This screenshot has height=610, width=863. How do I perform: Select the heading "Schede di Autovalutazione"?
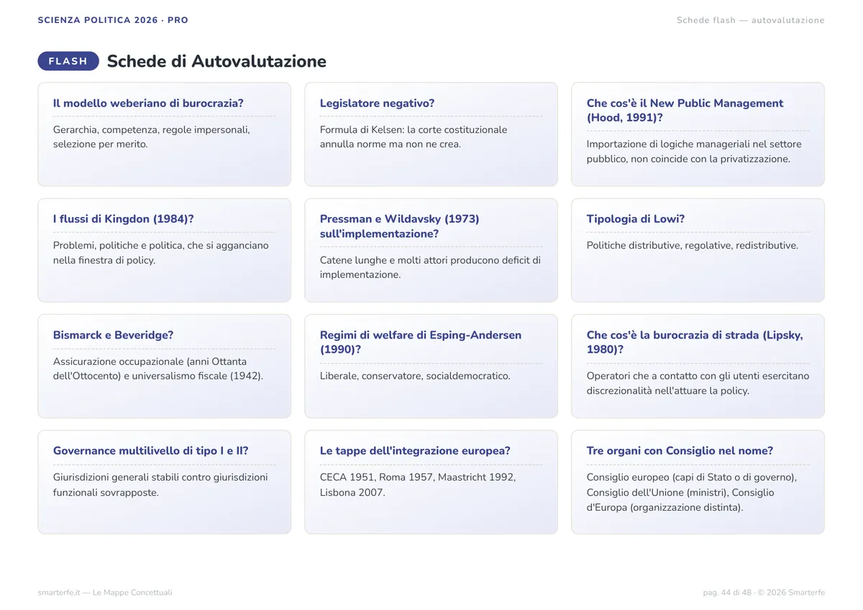[216, 61]
